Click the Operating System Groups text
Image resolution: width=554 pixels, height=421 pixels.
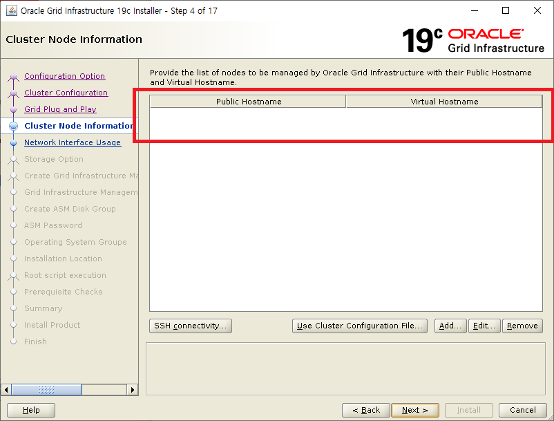pos(75,242)
